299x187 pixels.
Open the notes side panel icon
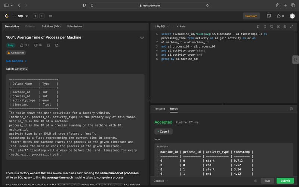pos(296,60)
